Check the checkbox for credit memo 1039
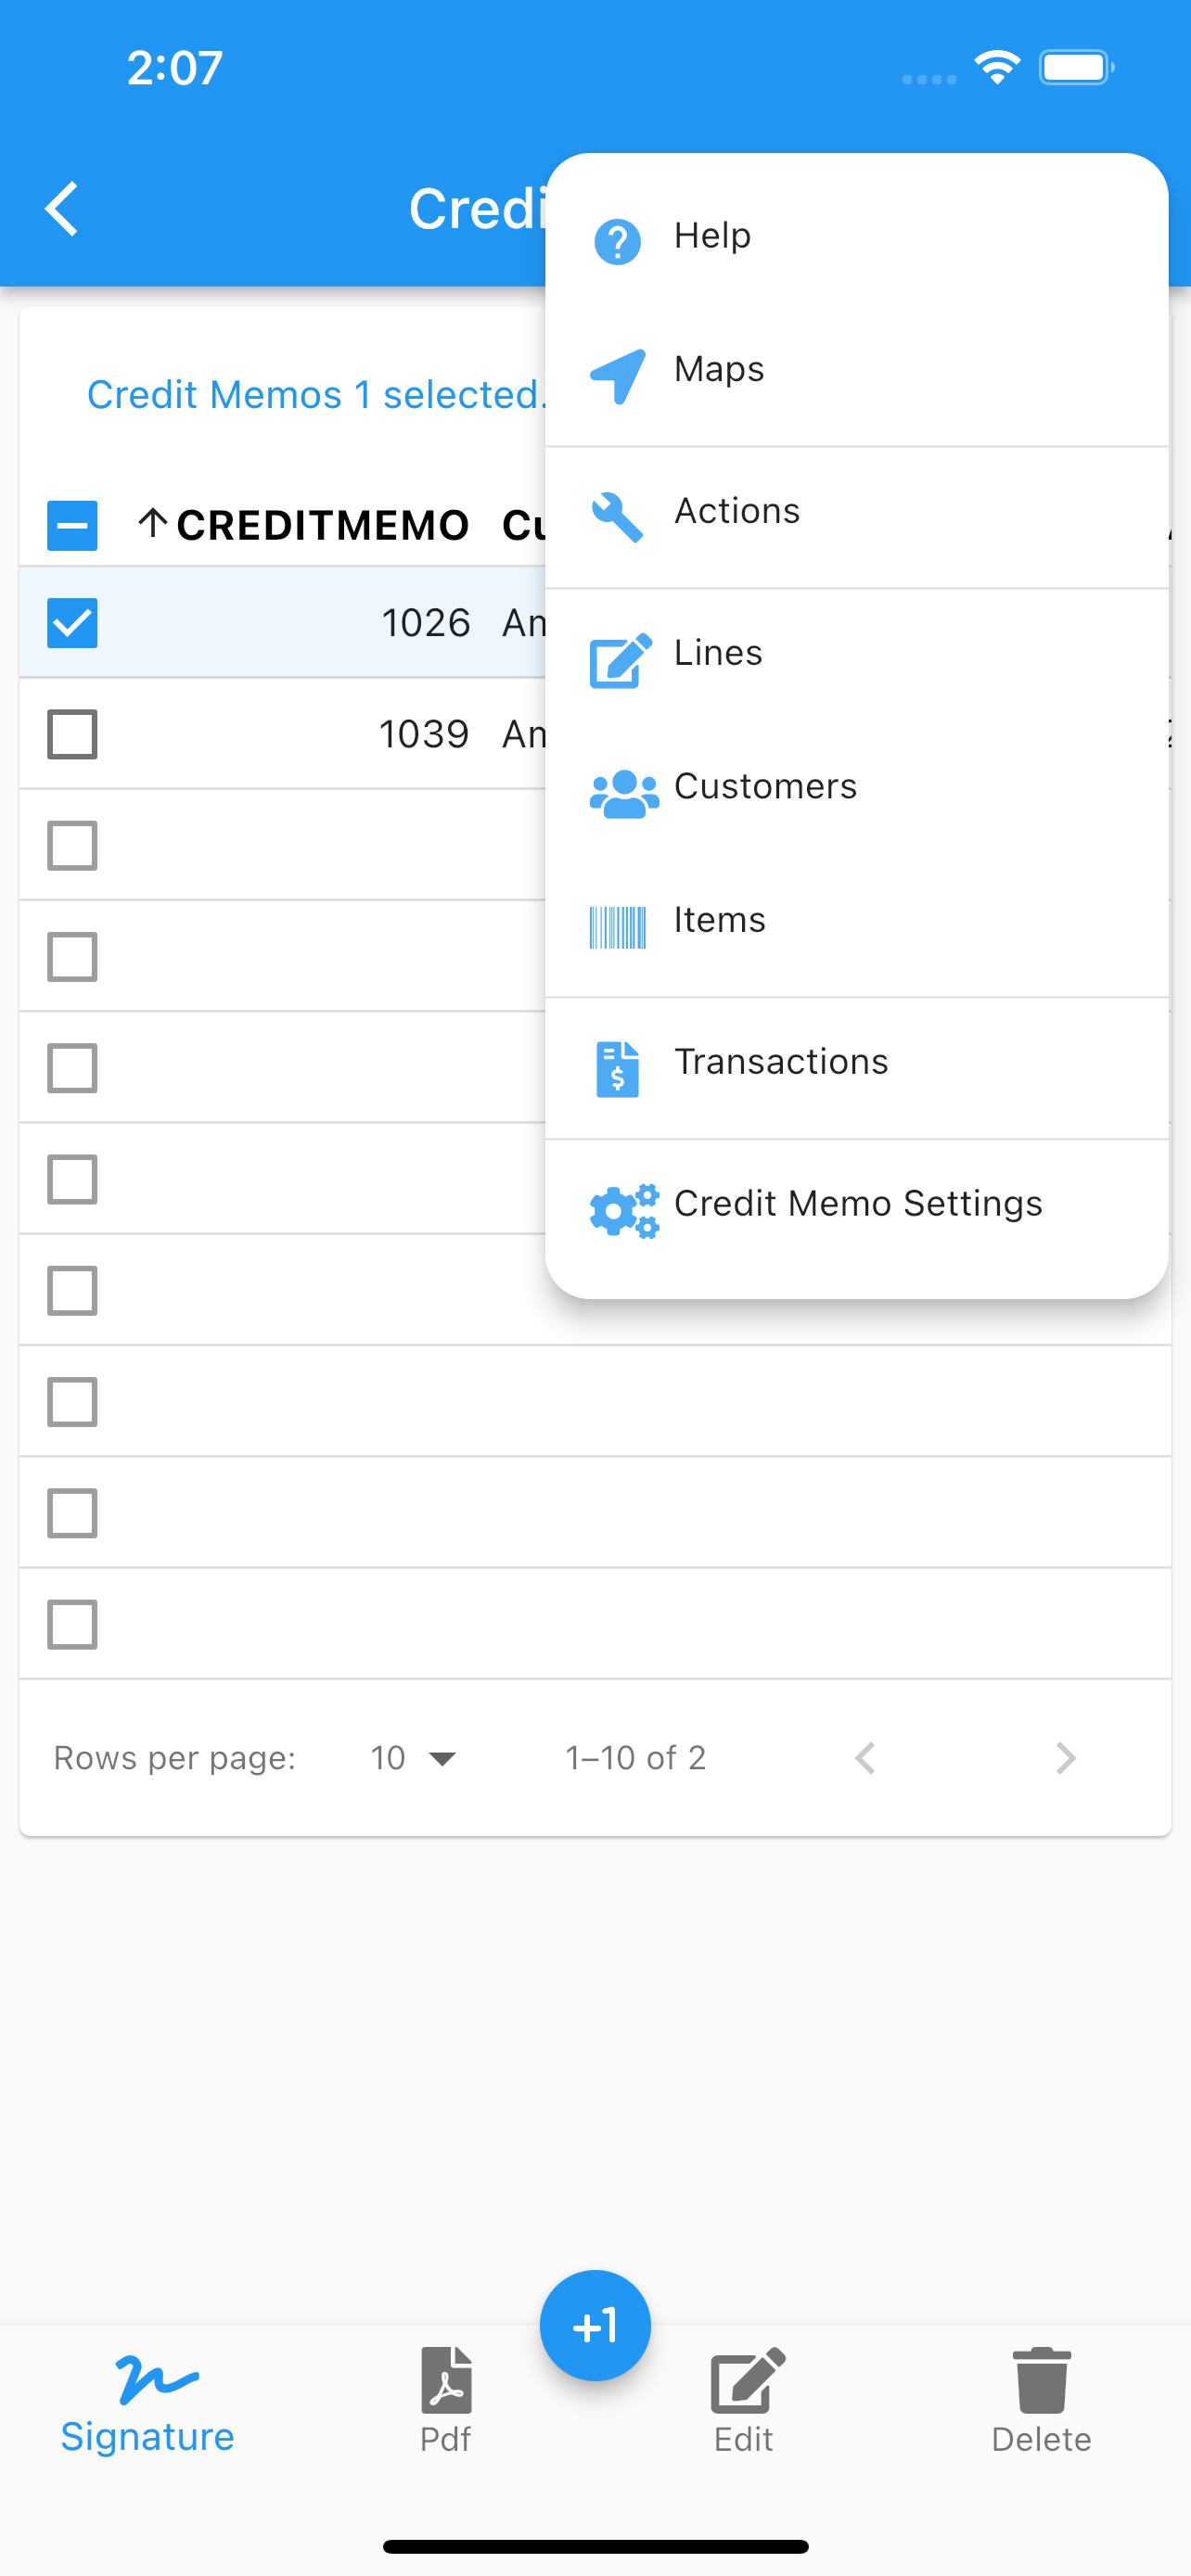Viewport: 1191px width, 2576px height. pos(72,734)
